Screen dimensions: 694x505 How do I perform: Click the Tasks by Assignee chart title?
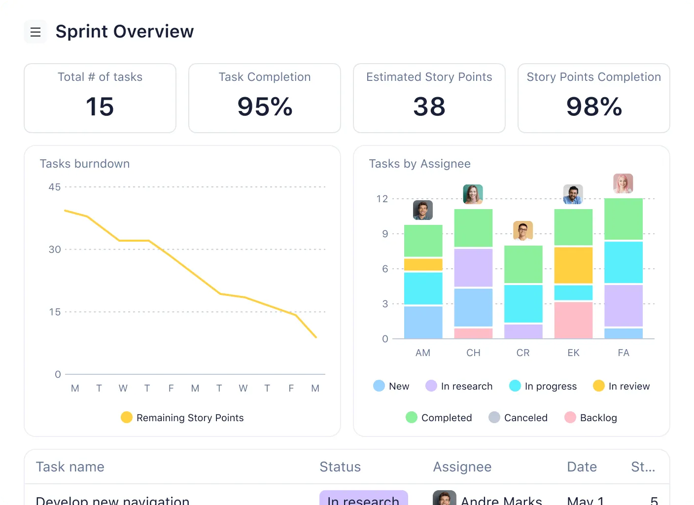(x=420, y=164)
